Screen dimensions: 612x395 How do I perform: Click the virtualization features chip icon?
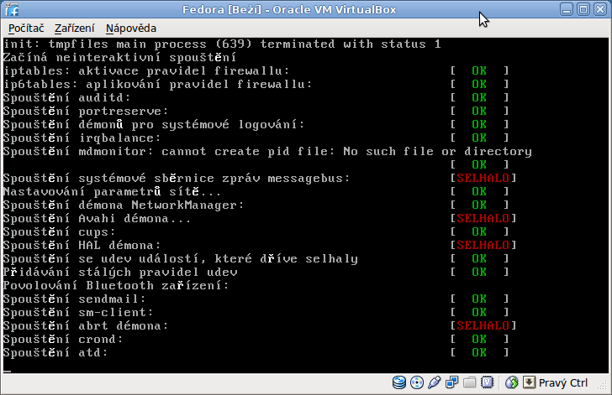[x=487, y=383]
